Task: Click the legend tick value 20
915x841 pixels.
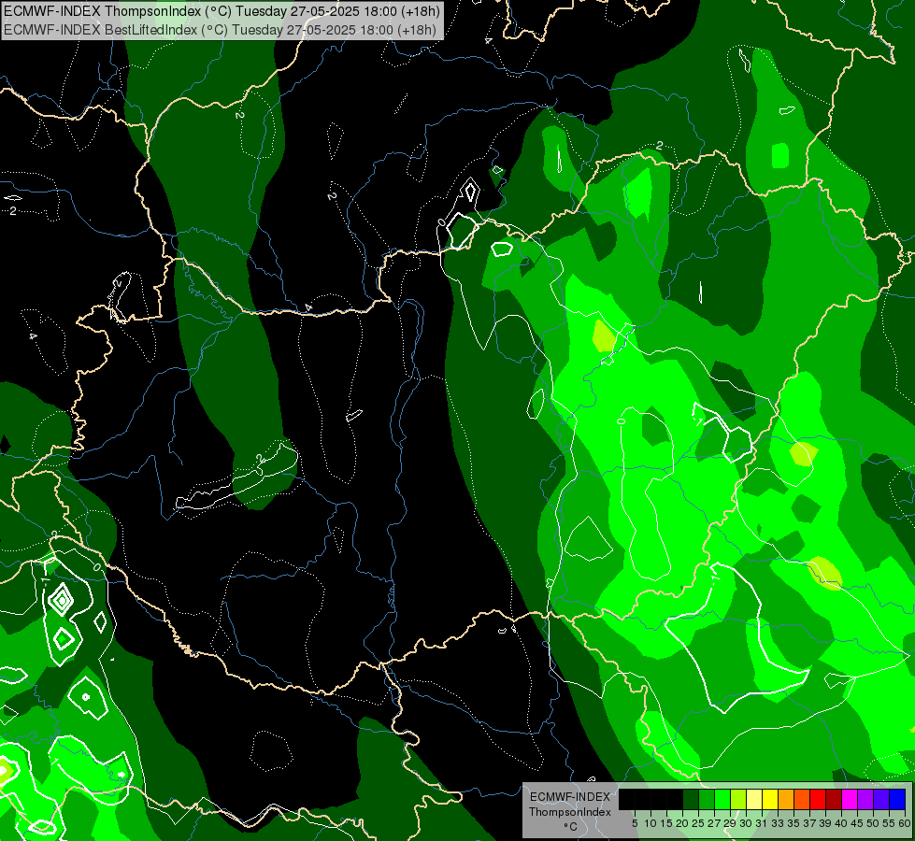Action: [683, 823]
